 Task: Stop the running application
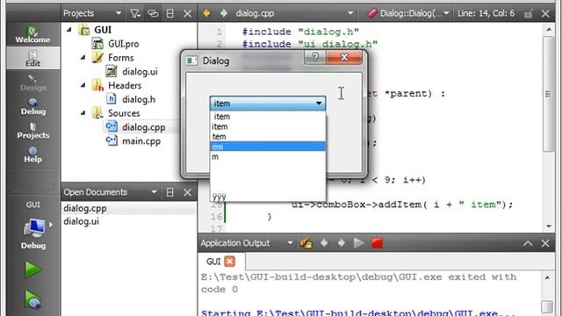pos(377,243)
